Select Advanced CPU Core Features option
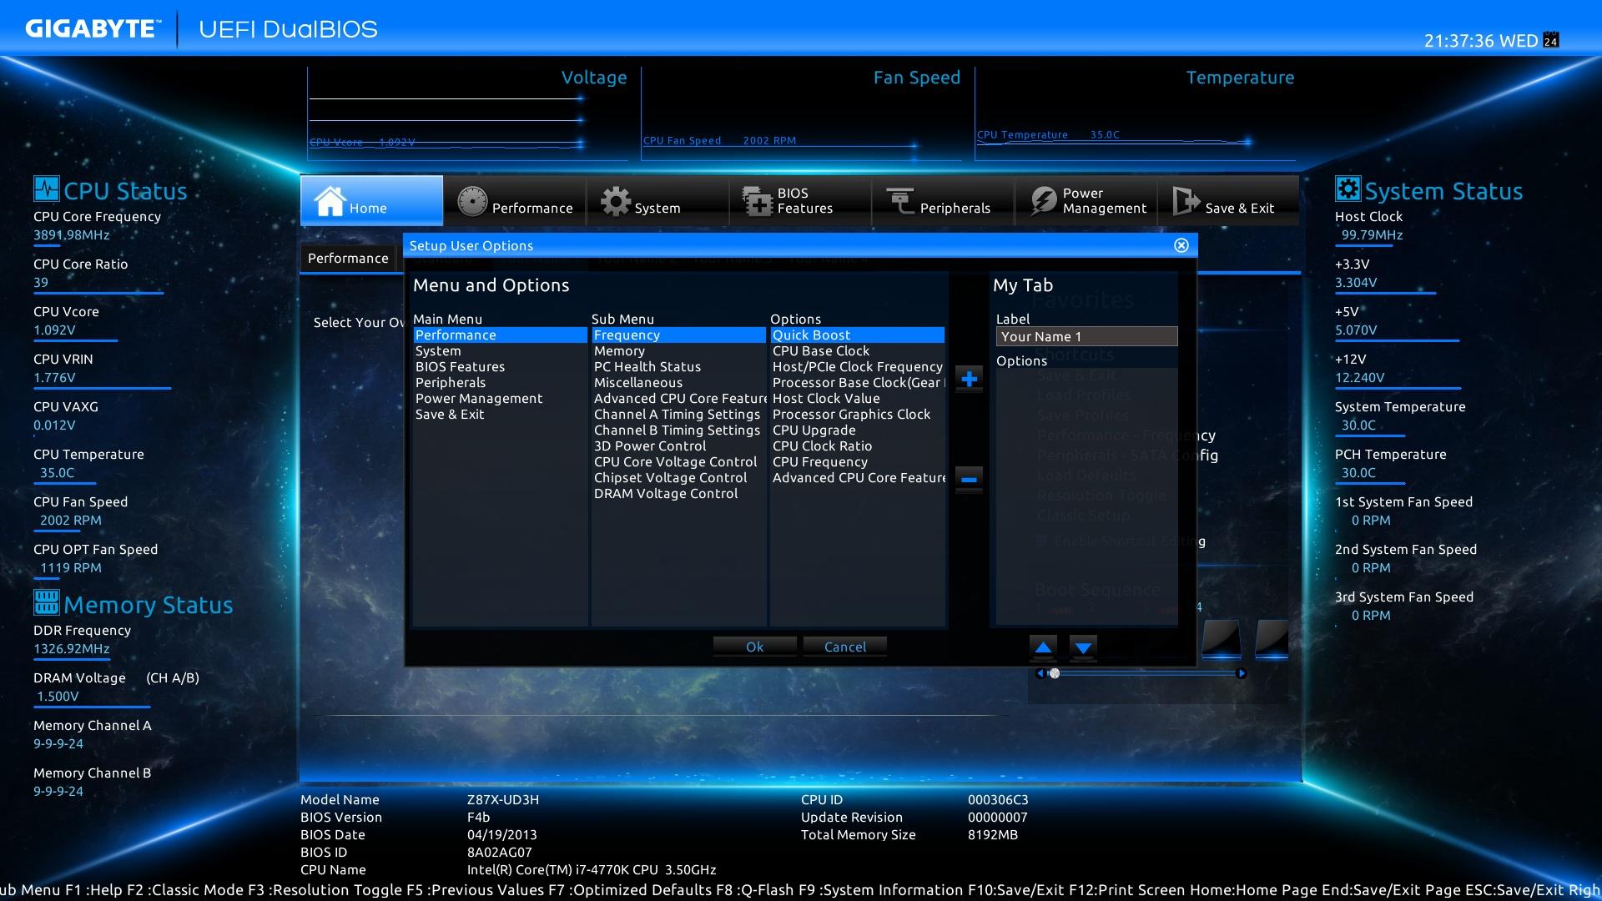 click(857, 478)
